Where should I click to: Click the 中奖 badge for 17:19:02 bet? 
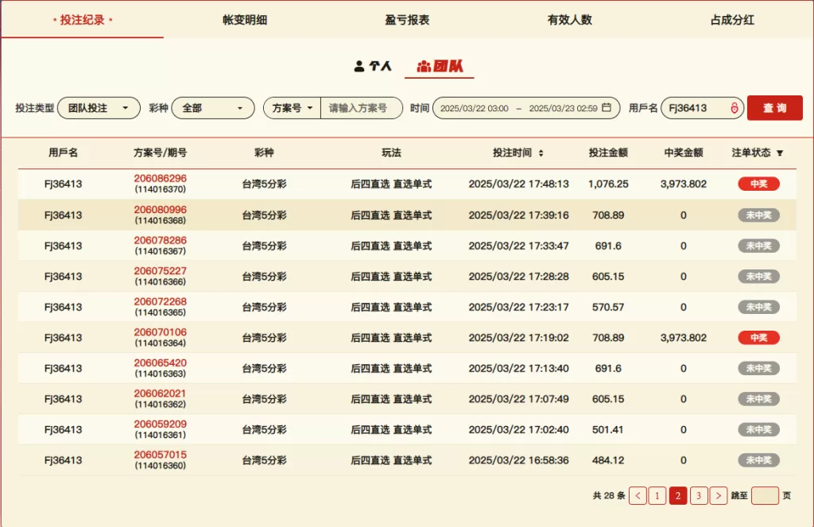(758, 338)
